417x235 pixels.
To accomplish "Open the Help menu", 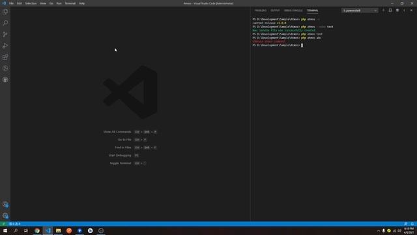I will [81, 3].
